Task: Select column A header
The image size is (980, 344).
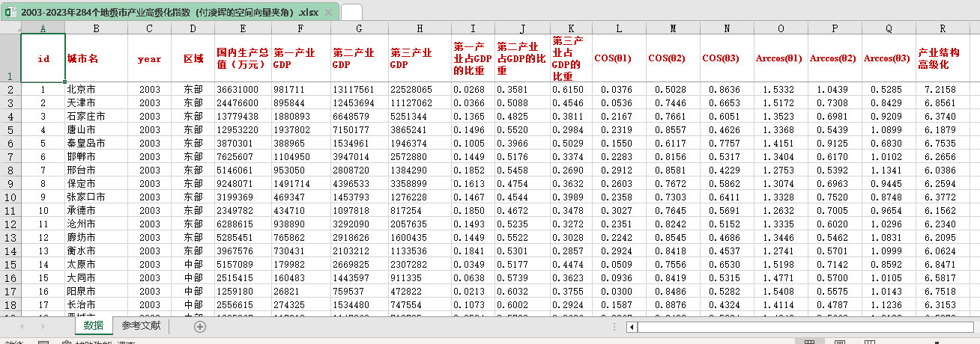Action: pyautogui.click(x=43, y=28)
